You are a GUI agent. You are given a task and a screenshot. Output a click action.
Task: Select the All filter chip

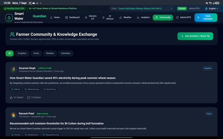pos(9,53)
